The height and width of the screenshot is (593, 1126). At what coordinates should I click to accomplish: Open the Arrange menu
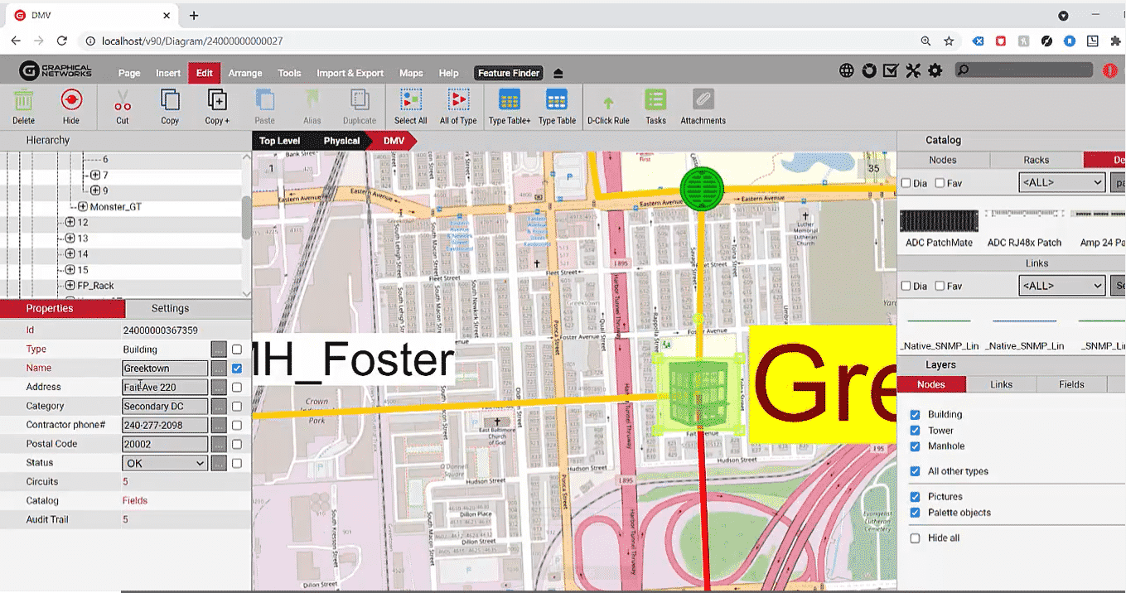(x=245, y=73)
